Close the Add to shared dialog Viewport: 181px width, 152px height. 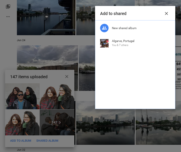pos(166,13)
